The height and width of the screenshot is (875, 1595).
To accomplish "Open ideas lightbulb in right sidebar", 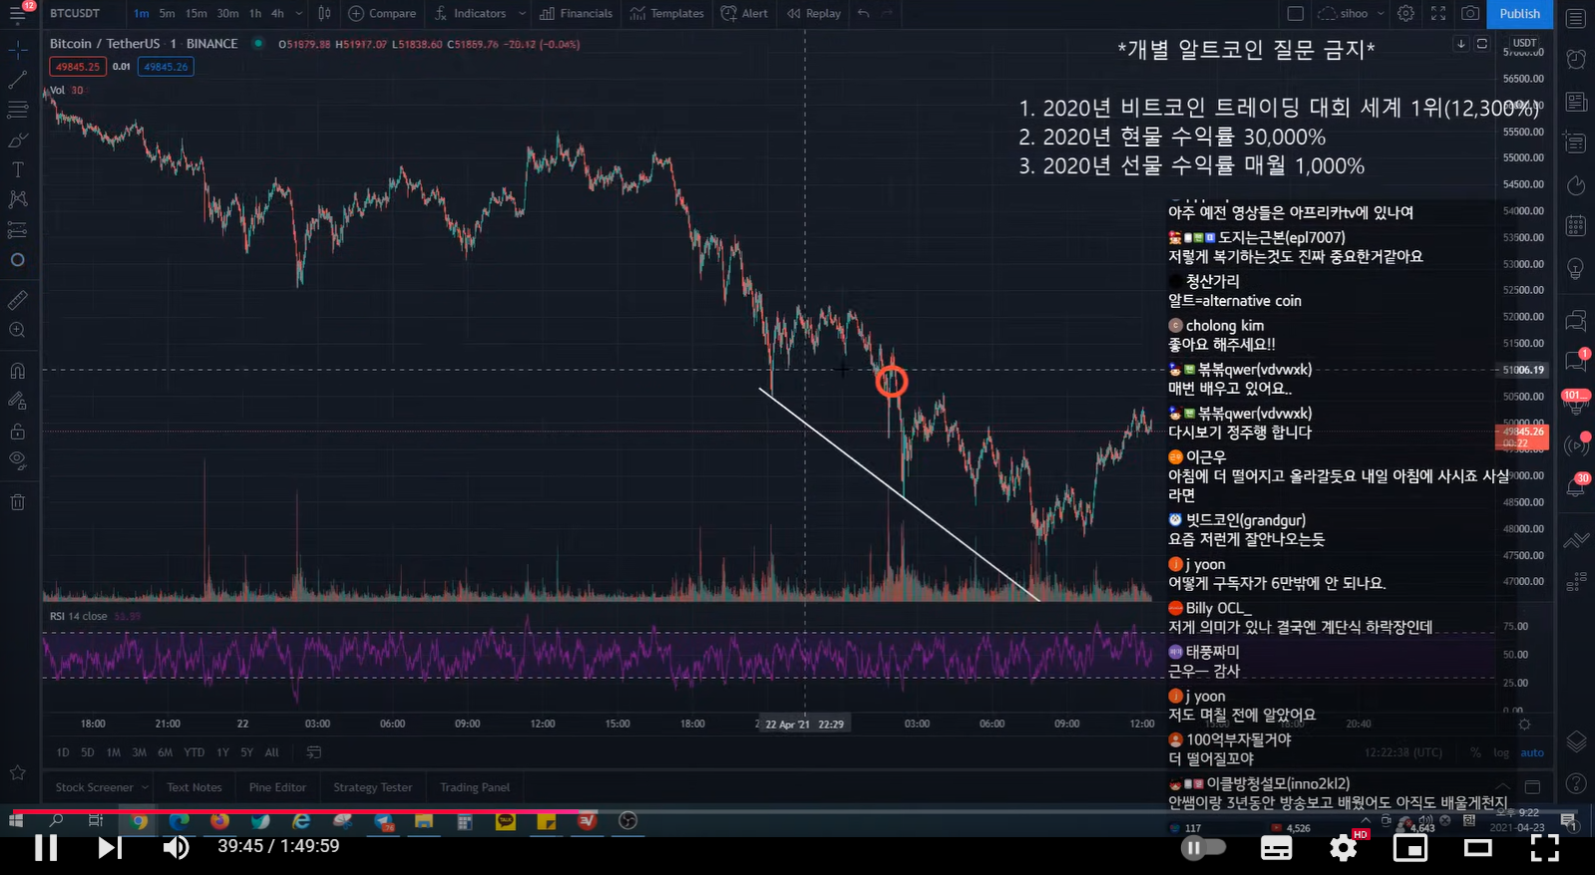I will [1576, 269].
